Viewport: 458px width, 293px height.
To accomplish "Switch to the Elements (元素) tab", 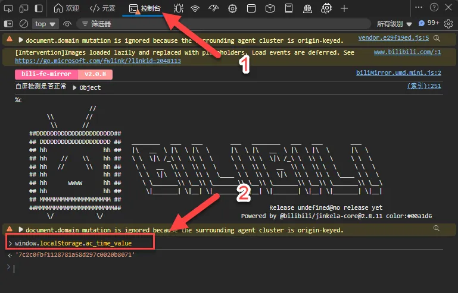I will click(102, 8).
